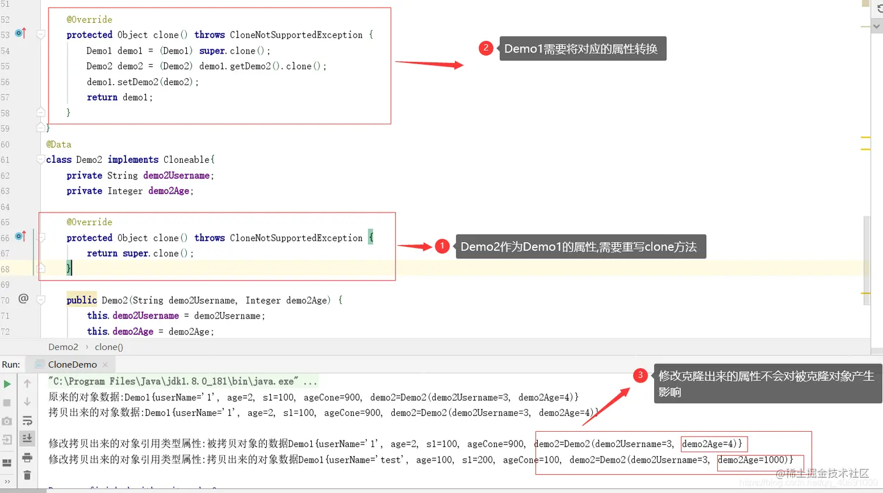
Task: Click the @Data annotation text
Action: (x=58, y=144)
